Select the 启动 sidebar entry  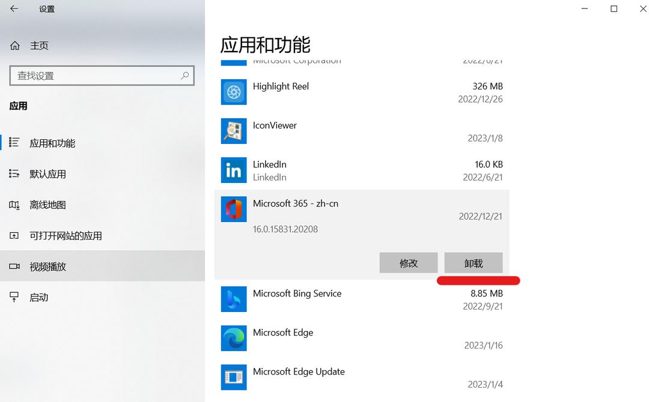39,297
